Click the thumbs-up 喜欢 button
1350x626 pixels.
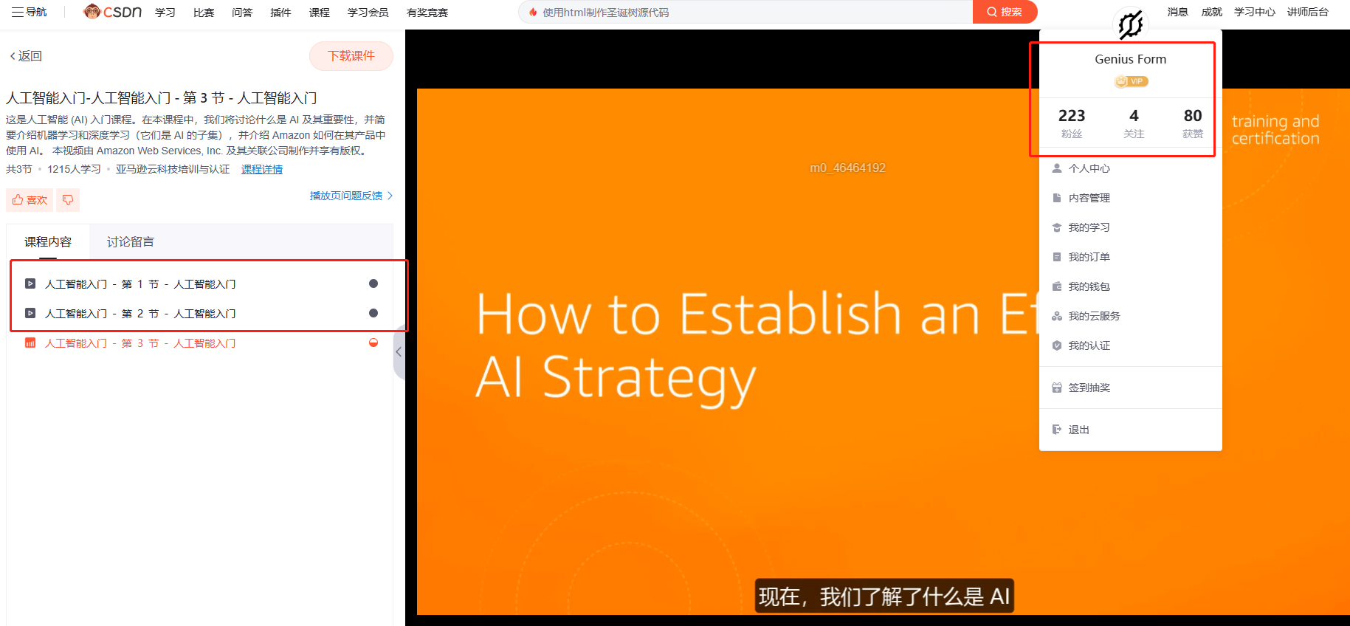[x=30, y=200]
